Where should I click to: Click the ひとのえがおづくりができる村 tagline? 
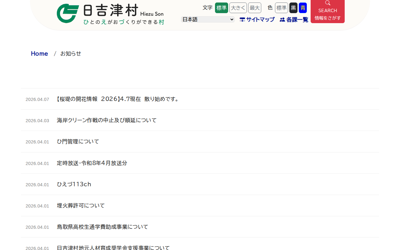coord(124,22)
